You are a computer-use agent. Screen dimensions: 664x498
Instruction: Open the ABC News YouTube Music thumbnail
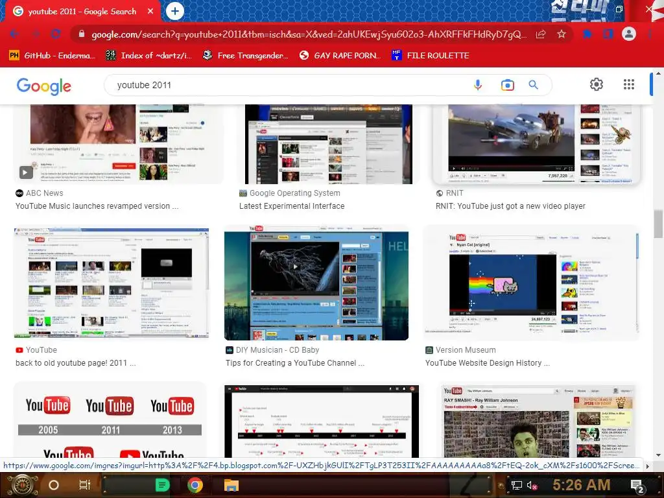click(x=119, y=144)
